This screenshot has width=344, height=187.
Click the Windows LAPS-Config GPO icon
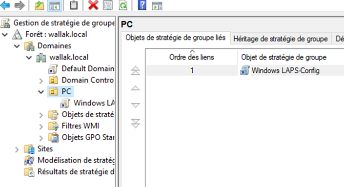(245, 71)
